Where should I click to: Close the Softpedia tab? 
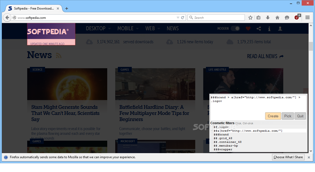tap(58, 8)
